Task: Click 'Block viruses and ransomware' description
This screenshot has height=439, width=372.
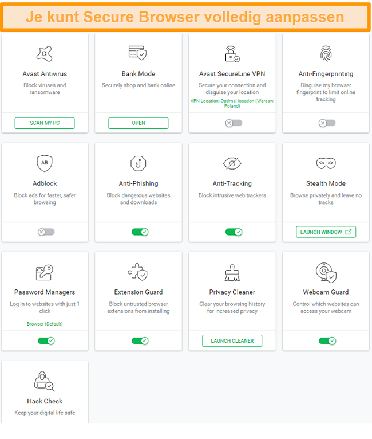Action: click(x=45, y=88)
